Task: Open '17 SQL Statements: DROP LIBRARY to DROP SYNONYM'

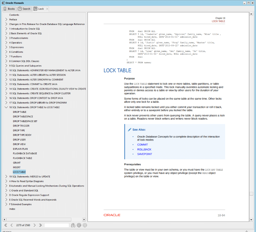Action: 38,103
